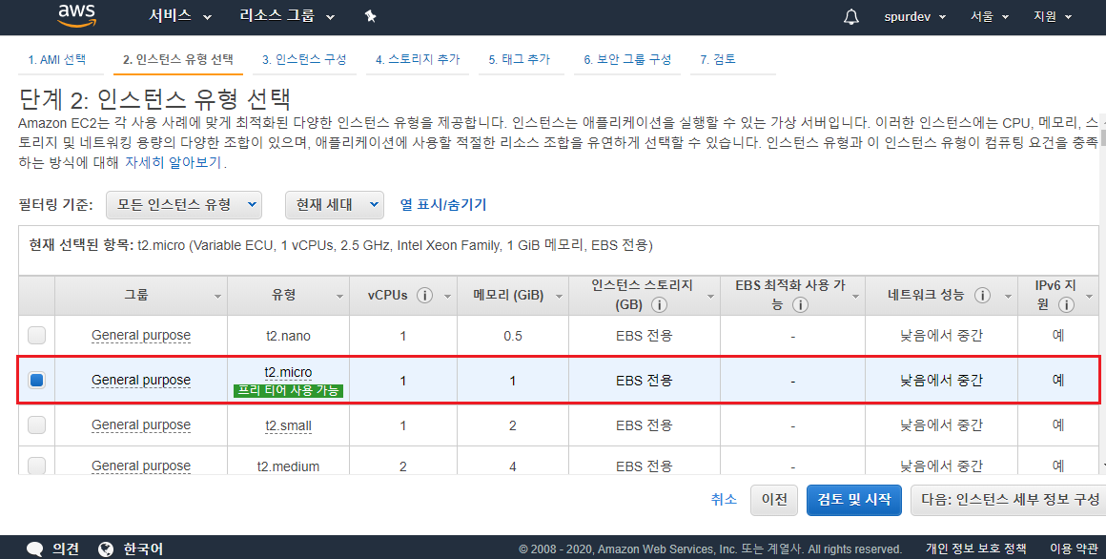Go to the 3. 인스턴스 구성 tab

[x=304, y=60]
